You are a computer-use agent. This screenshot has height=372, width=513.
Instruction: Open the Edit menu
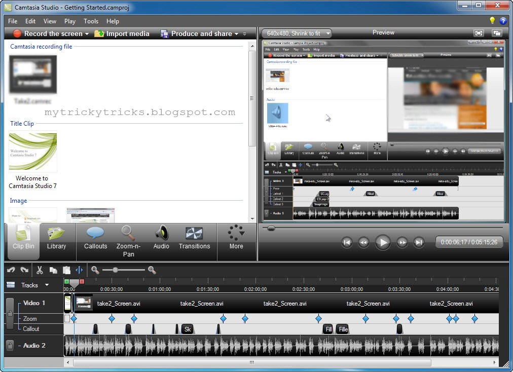30,21
